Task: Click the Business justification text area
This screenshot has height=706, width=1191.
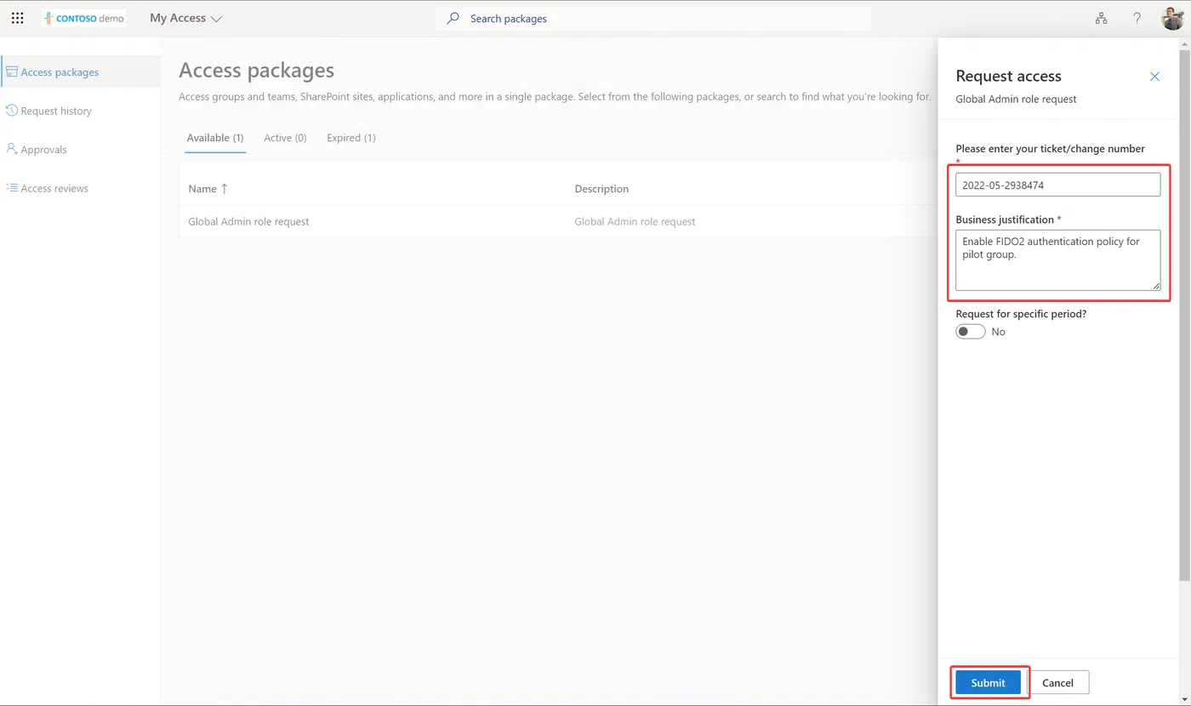Action: point(1058,259)
